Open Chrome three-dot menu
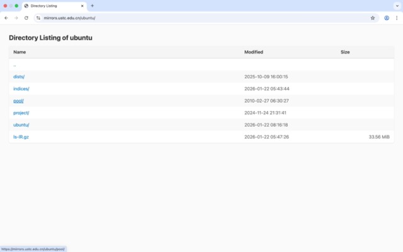This screenshot has height=252, width=403. pyautogui.click(x=397, y=18)
